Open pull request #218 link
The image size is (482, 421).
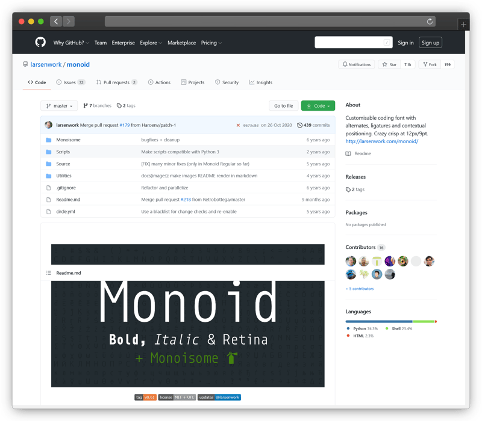click(x=186, y=200)
